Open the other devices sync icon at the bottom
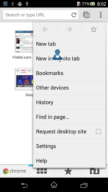 point(95,171)
